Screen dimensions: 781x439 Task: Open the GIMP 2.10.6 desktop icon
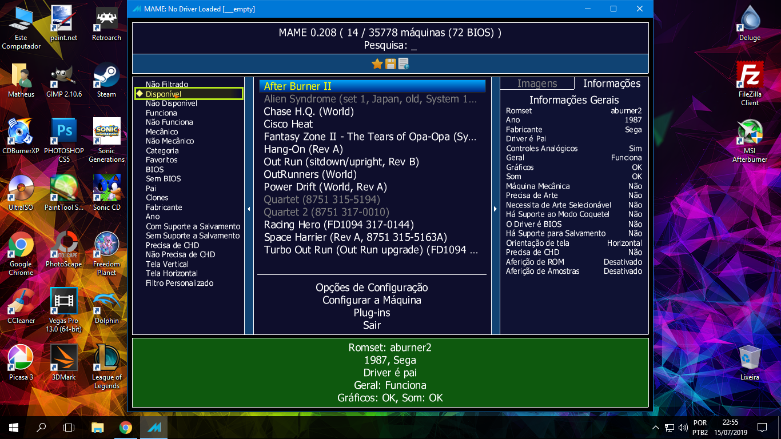click(x=63, y=80)
